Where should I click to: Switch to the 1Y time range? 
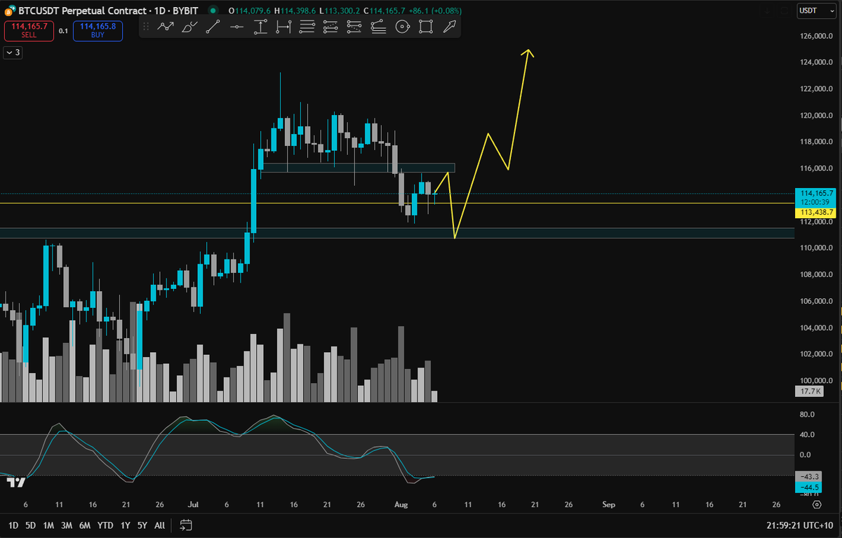click(x=125, y=525)
